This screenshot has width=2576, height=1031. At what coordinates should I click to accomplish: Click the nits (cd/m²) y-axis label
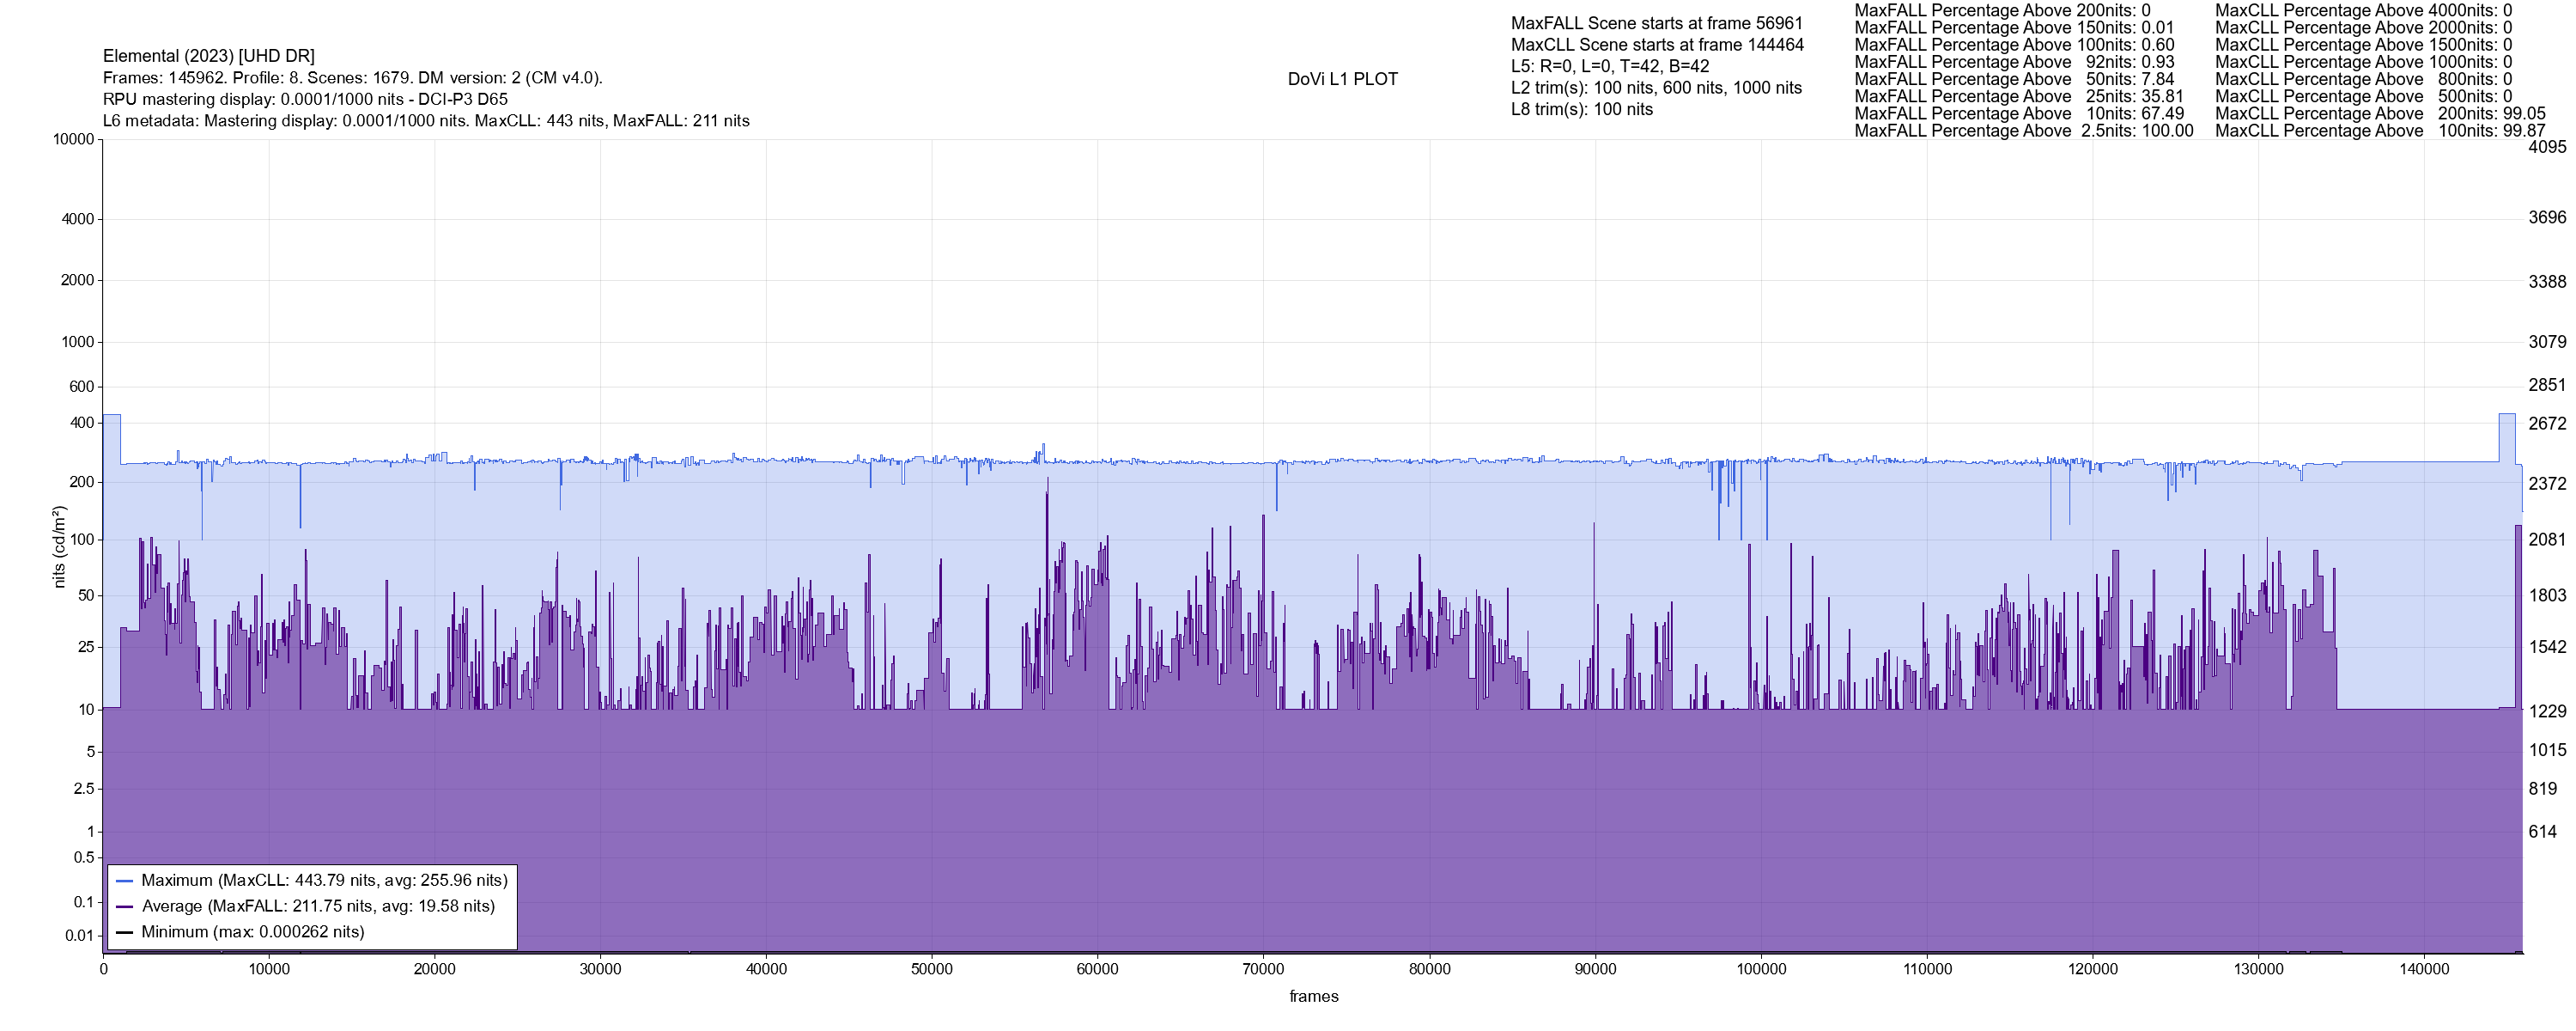[59, 546]
